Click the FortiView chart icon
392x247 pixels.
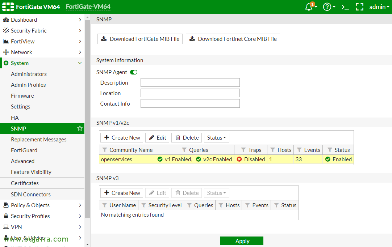point(6,42)
